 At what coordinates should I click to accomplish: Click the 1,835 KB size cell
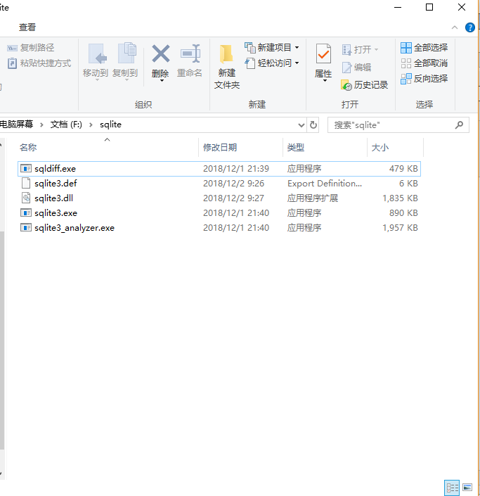pos(400,198)
